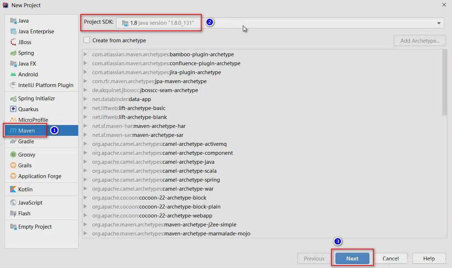Click the Next button
This screenshot has height=268, width=452.
[352, 258]
